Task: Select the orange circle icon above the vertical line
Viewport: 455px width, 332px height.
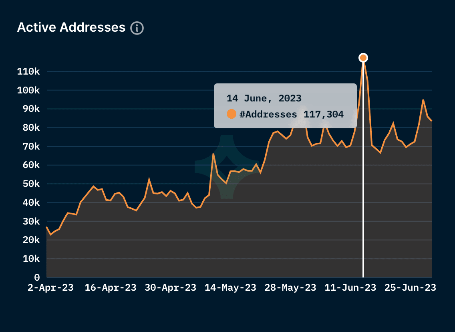Action: click(363, 57)
